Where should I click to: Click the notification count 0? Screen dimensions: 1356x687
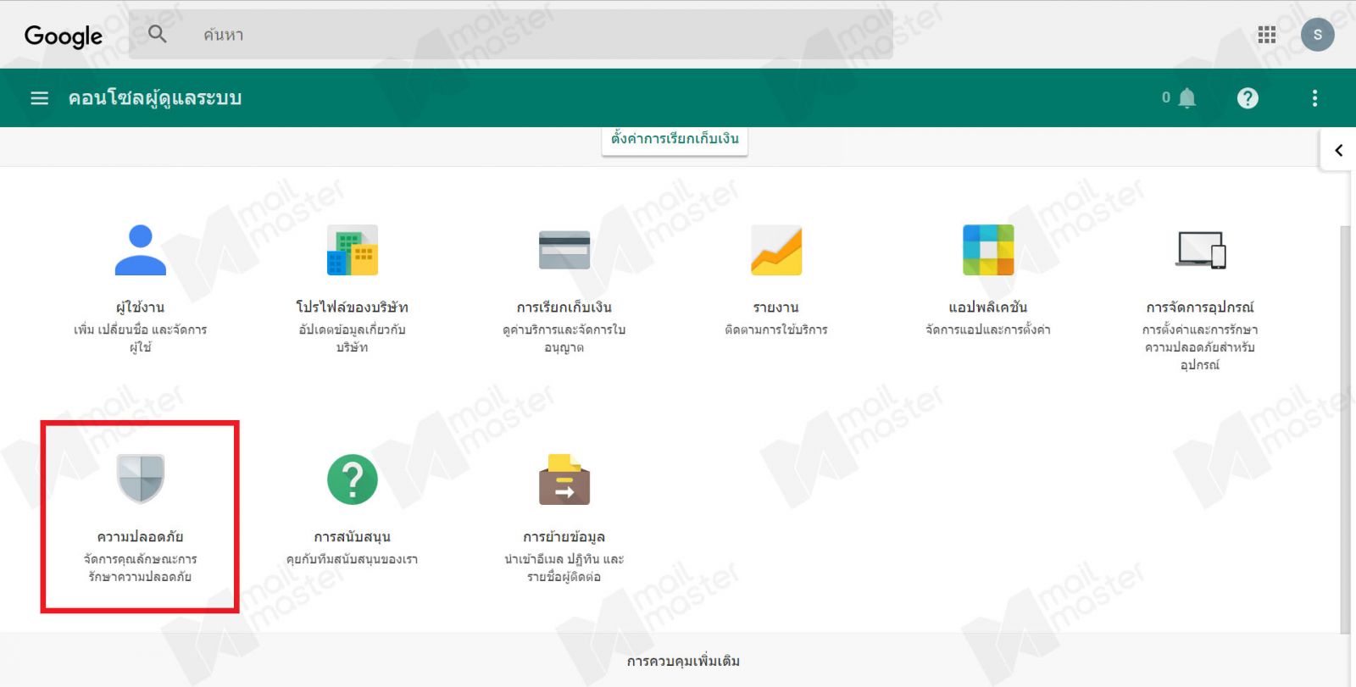point(1166,98)
